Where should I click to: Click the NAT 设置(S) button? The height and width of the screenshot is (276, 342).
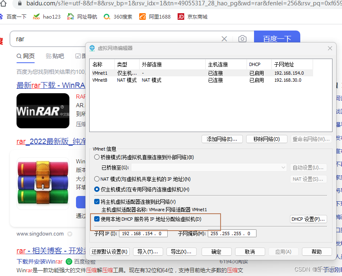[308, 179]
